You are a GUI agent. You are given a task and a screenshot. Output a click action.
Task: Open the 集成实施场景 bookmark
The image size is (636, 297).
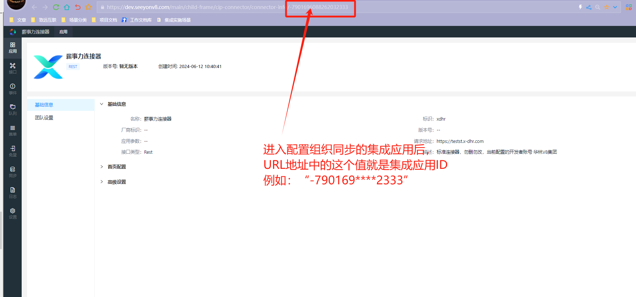[174, 20]
